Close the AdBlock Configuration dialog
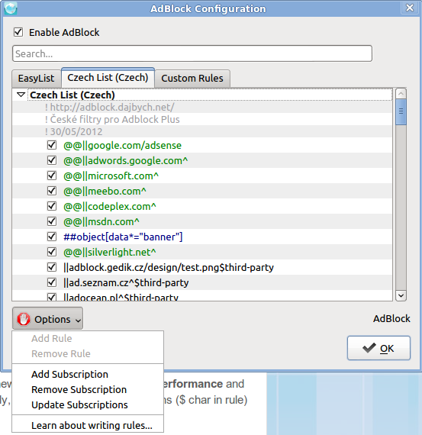 (x=410, y=8)
